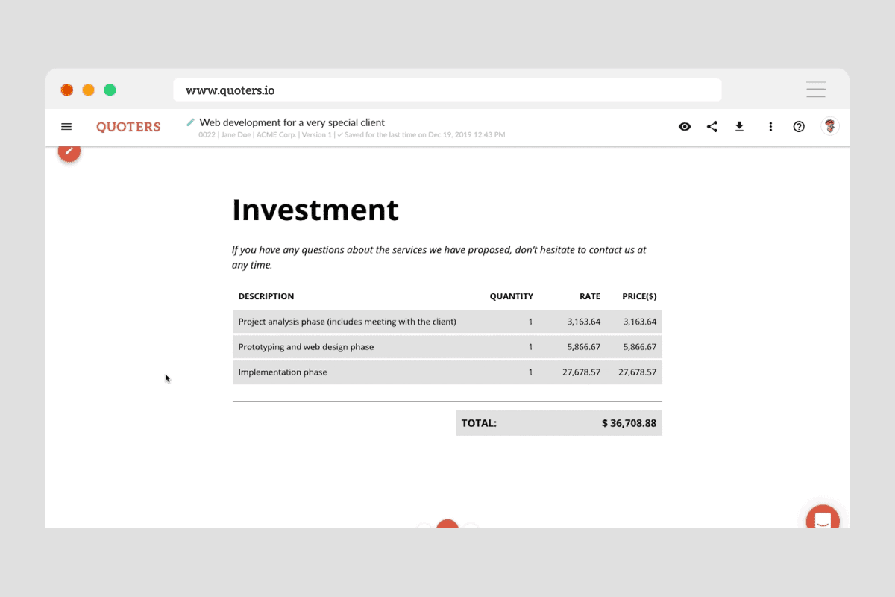
Task: Click the QUOTERS logo
Action: point(128,127)
